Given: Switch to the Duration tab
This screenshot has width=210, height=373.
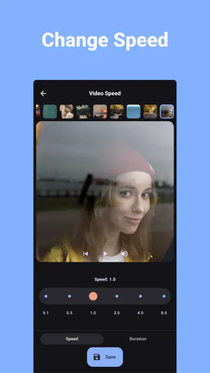Looking at the screenshot, I should (138, 339).
